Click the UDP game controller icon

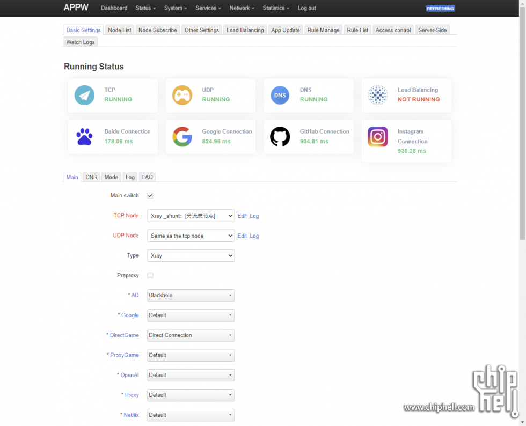tap(182, 96)
